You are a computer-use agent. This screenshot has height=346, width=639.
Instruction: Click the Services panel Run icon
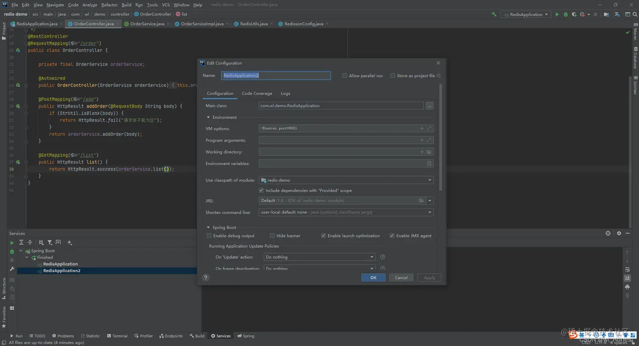click(x=12, y=243)
